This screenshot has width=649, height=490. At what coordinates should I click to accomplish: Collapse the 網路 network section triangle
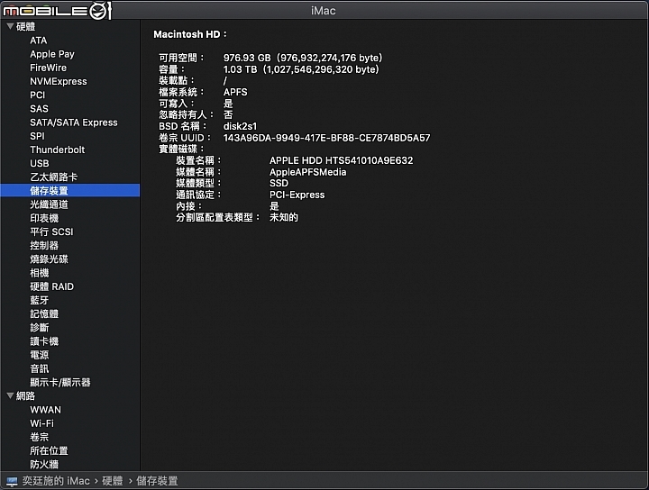(10, 395)
